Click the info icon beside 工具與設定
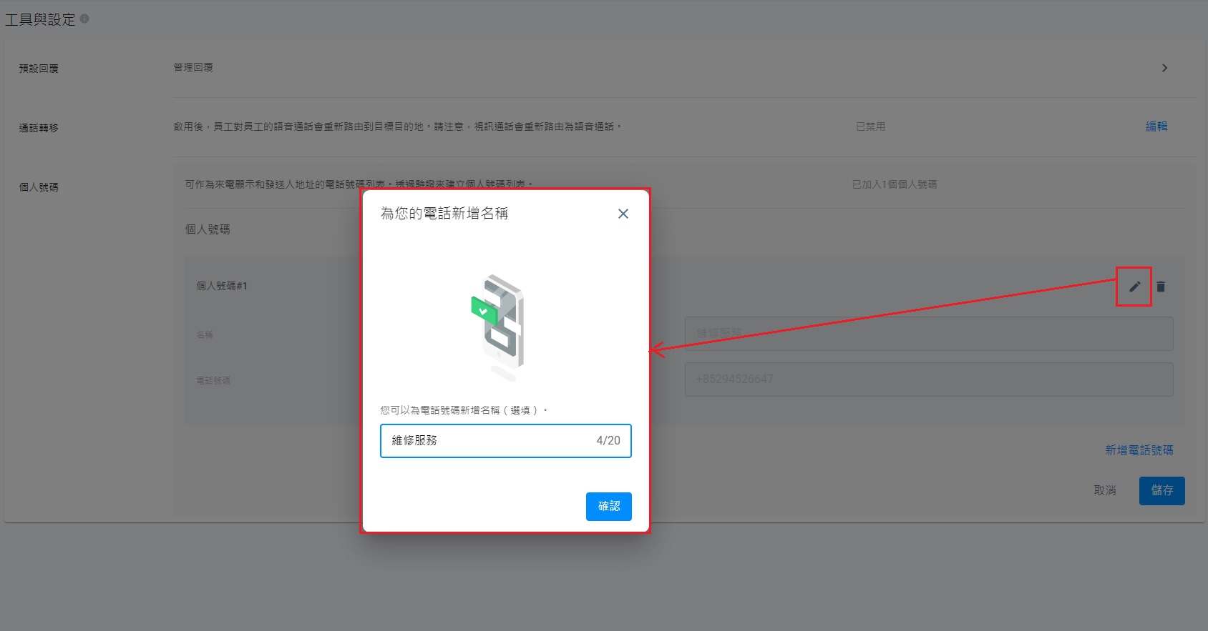This screenshot has height=631, width=1208. [84, 19]
